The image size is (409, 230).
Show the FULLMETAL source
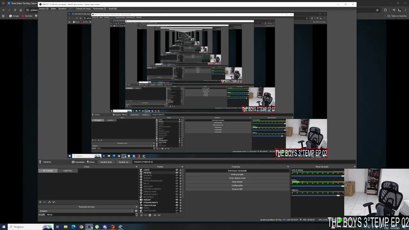point(177,175)
